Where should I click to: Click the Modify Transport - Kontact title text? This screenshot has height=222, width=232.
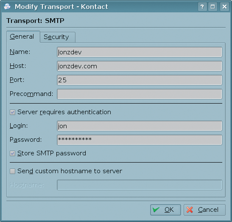pyautogui.click(x=61, y=7)
